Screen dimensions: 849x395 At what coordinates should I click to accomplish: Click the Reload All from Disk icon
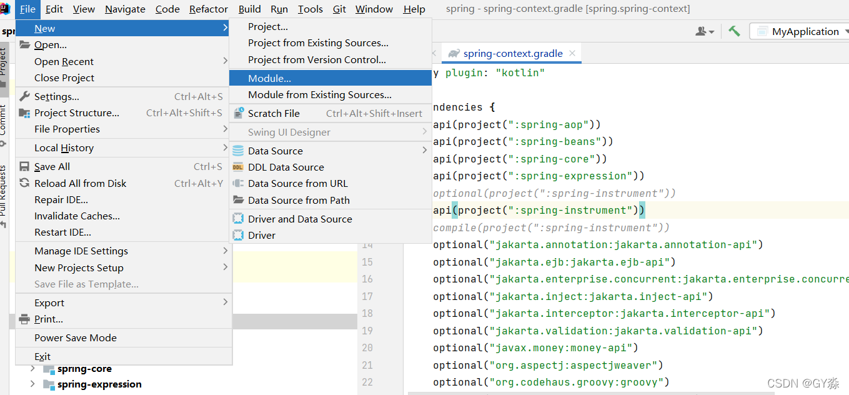[x=24, y=183]
